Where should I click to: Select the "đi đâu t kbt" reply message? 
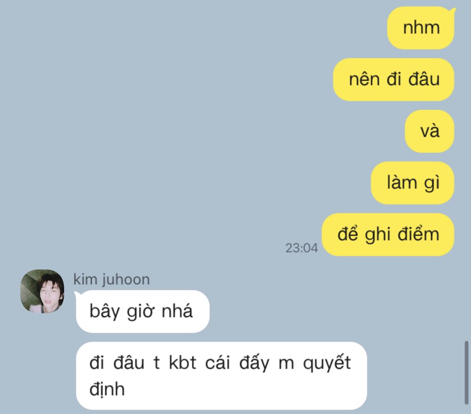tap(221, 375)
